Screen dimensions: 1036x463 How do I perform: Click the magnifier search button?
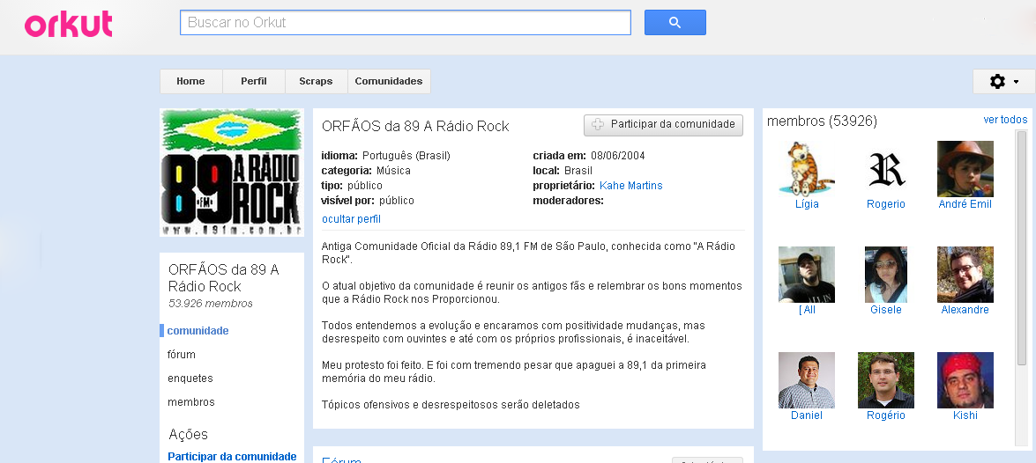[675, 22]
